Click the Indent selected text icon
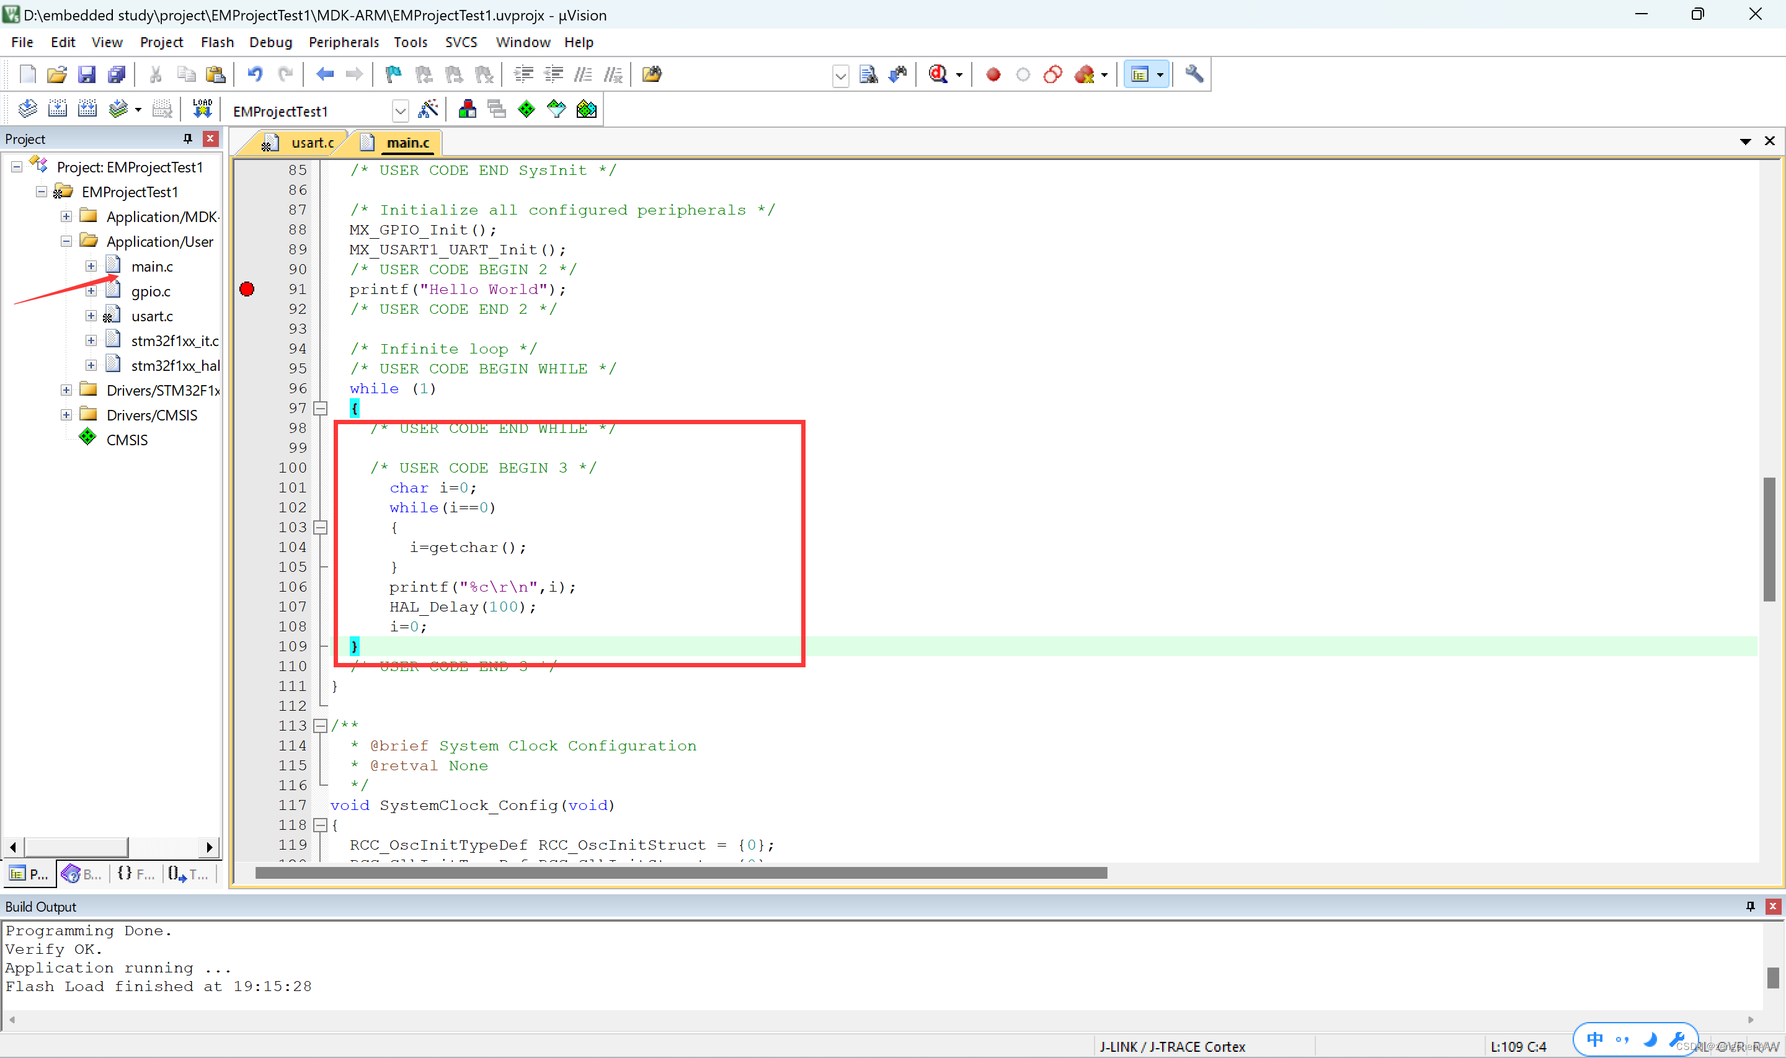The image size is (1786, 1058). click(x=523, y=74)
